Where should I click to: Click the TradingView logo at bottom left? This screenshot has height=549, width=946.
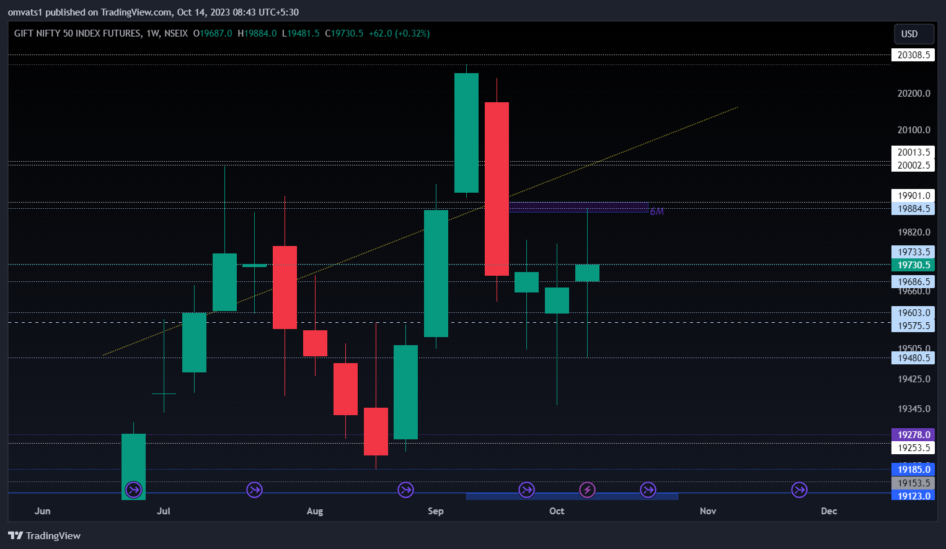45,535
